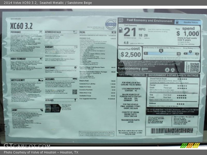This screenshot has width=207, height=155.
Task: Click the 4.8 gallons per 100 miles value
Action: click(126, 43)
